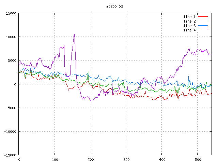218x164 pixels.
Task: Click the 100 x-axis tick label
Action: pos(54,159)
